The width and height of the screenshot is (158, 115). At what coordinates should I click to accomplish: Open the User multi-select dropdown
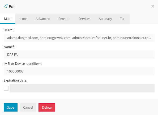79,38
